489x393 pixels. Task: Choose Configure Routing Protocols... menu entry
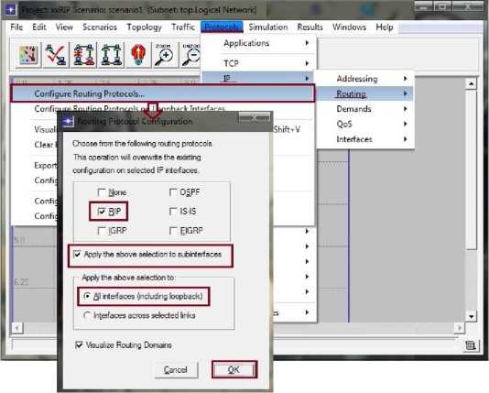click(162, 93)
